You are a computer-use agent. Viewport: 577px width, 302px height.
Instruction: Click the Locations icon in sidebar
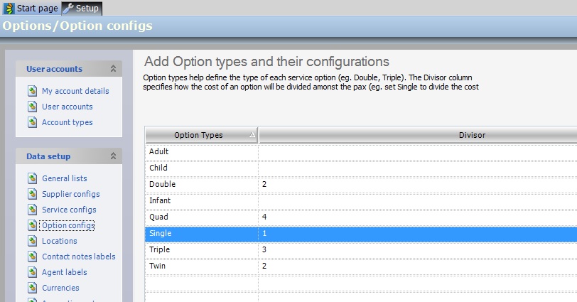[32, 241]
